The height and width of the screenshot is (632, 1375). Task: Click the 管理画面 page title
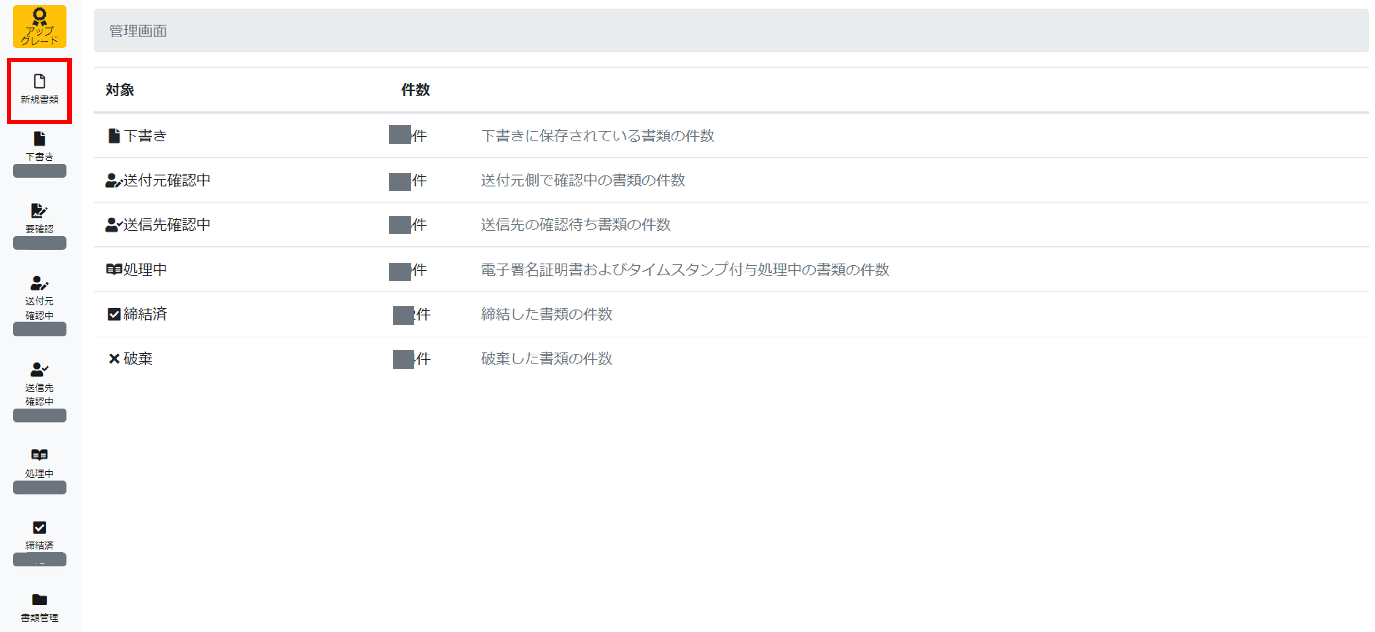[138, 31]
